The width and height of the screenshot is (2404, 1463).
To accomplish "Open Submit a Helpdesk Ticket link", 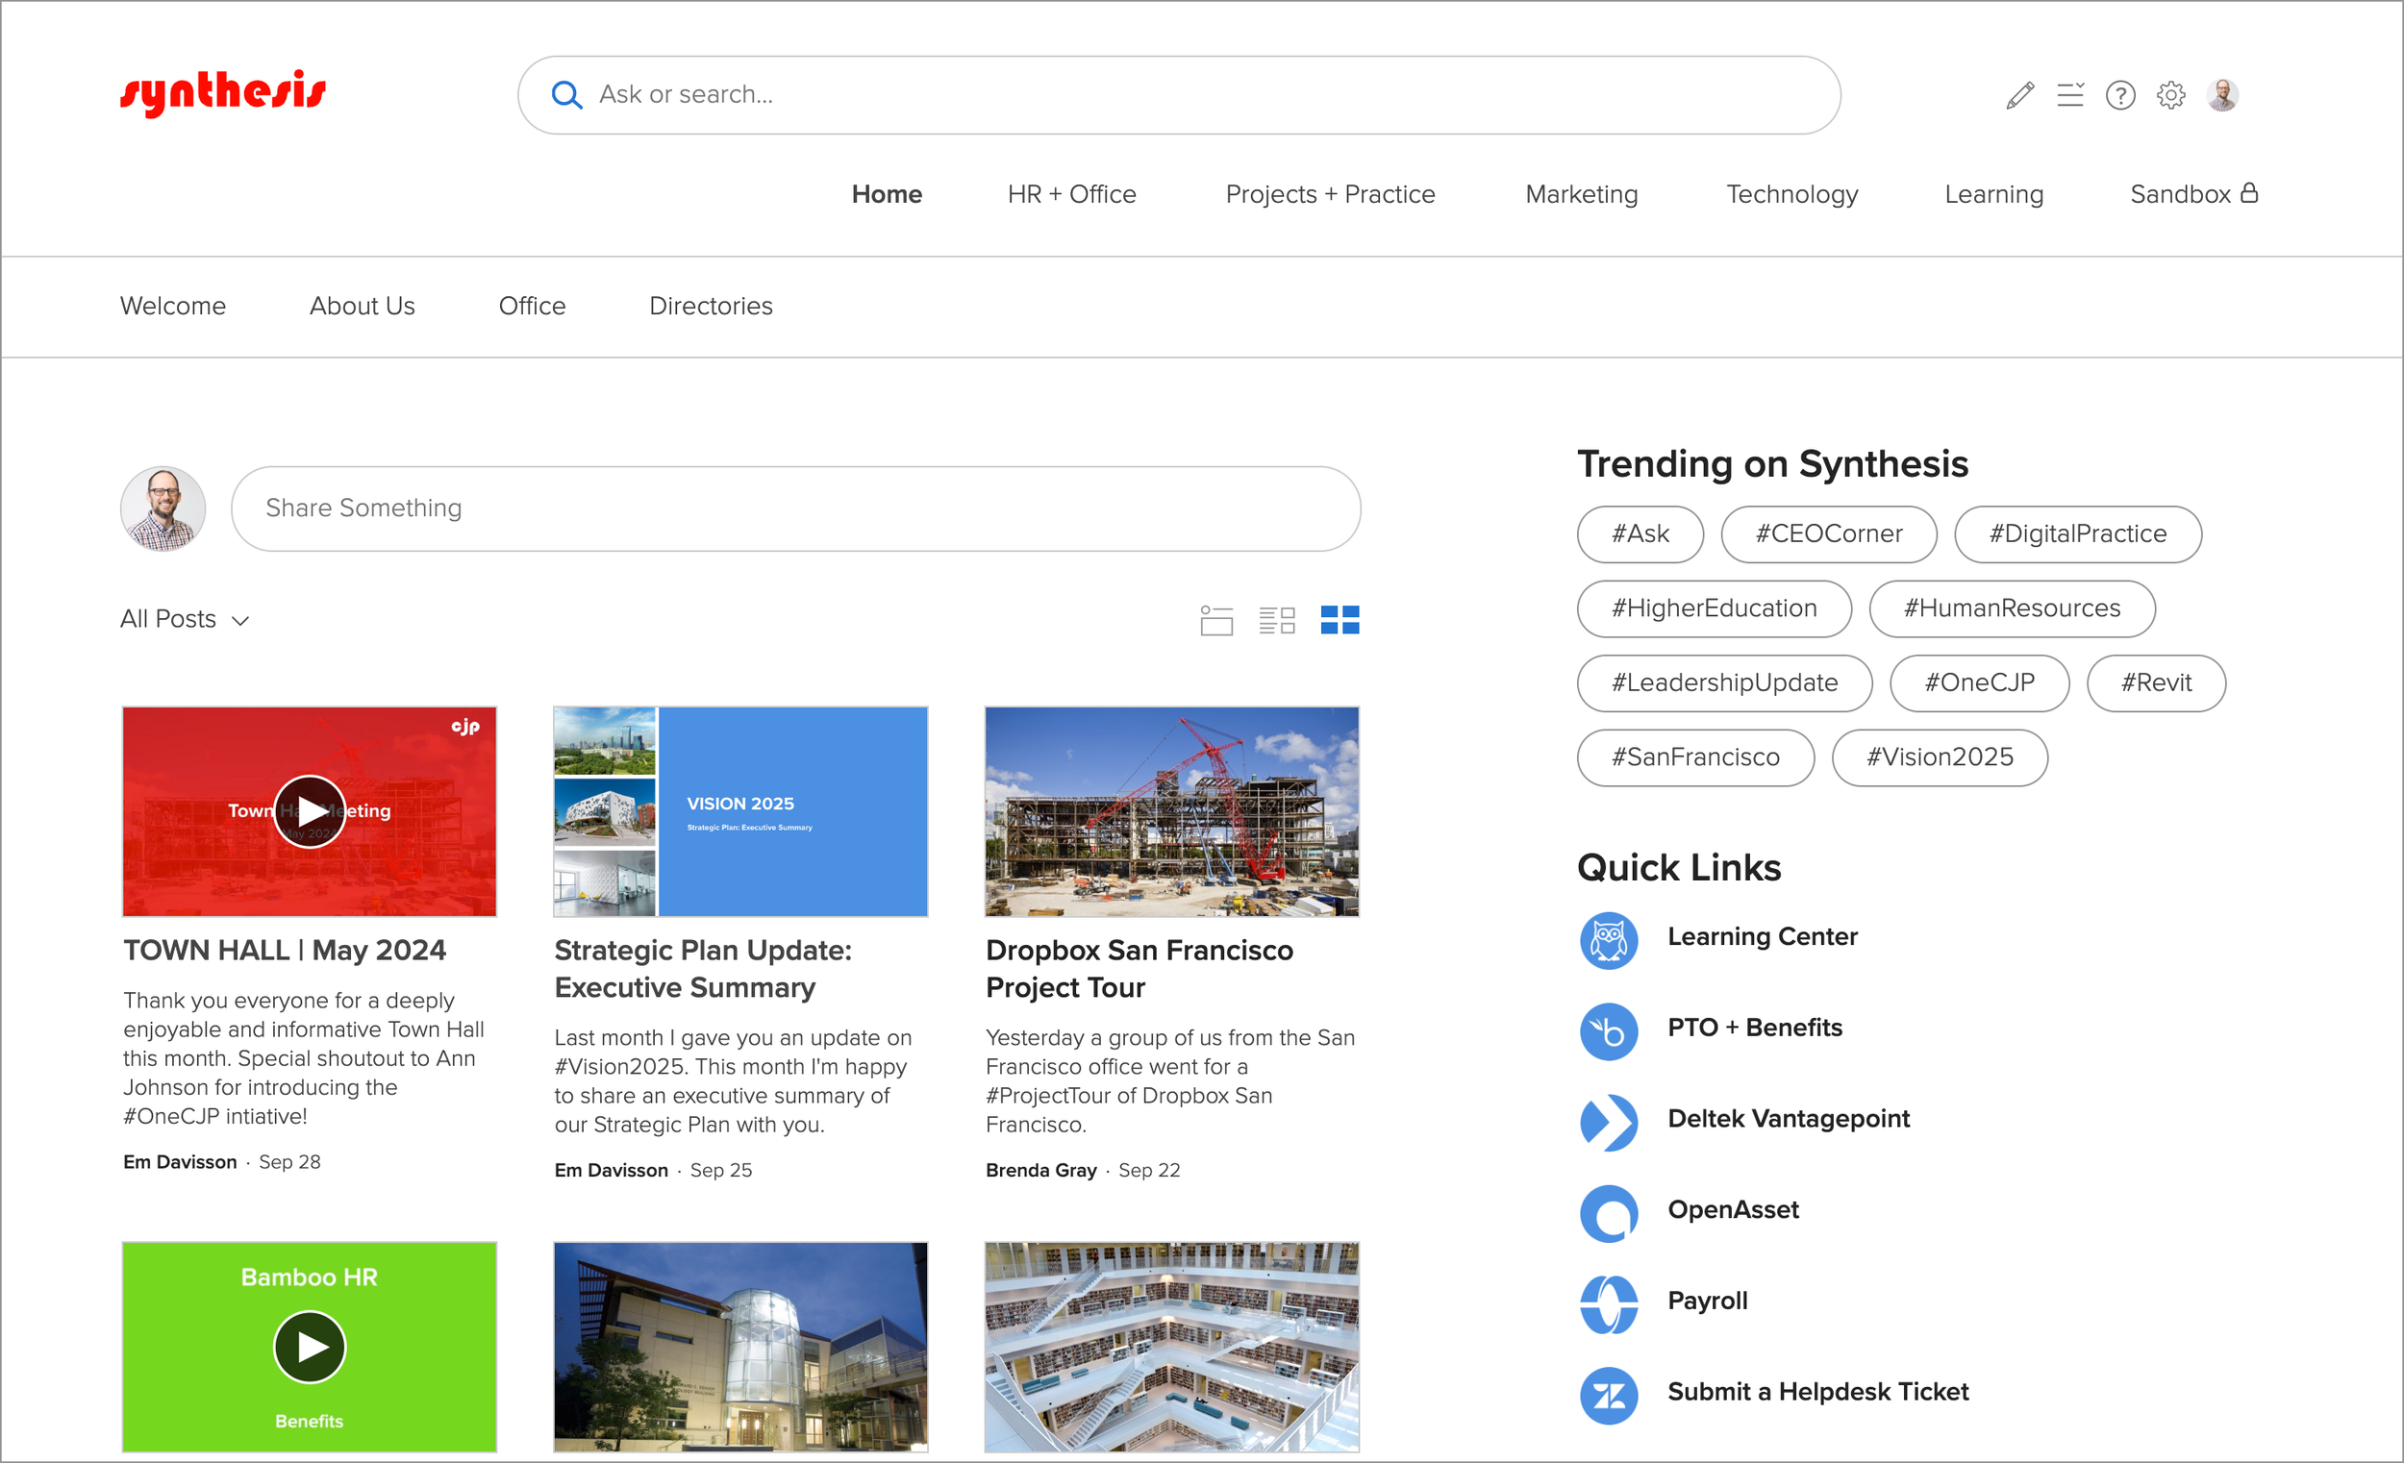I will coord(1817,1392).
